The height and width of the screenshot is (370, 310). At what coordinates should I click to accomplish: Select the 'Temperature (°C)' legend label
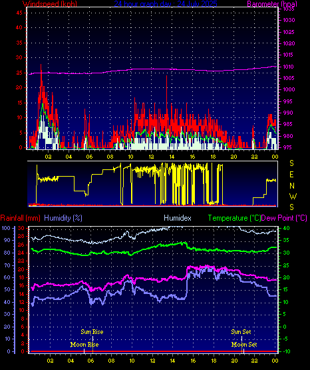click(234, 218)
